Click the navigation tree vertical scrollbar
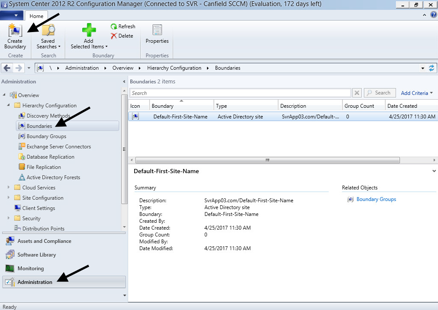The height and width of the screenshot is (310, 438). click(124, 149)
